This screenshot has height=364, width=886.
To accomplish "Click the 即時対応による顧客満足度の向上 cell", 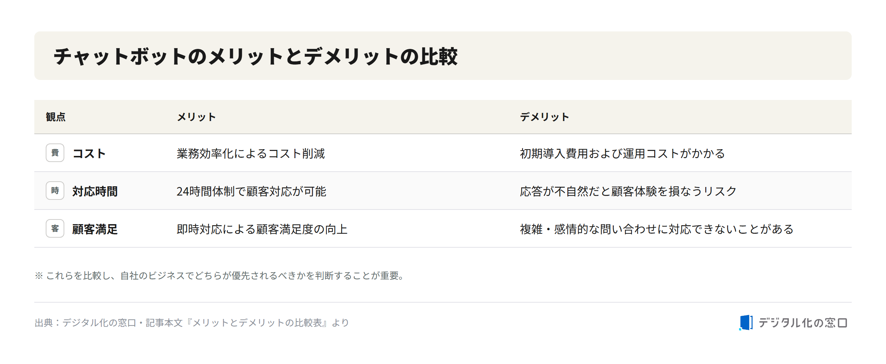I will tap(262, 229).
